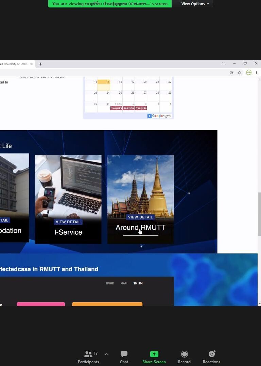The height and width of the screenshot is (366, 261).
Task: Click the scrollbar down arrow
Action: point(259,304)
